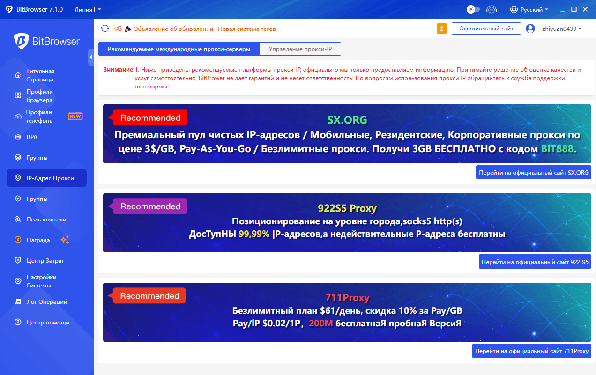The image size is (596, 375).
Task: Click the Официальный сайт button
Action: tap(486, 28)
